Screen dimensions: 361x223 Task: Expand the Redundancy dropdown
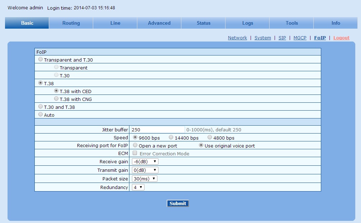pyautogui.click(x=138, y=187)
